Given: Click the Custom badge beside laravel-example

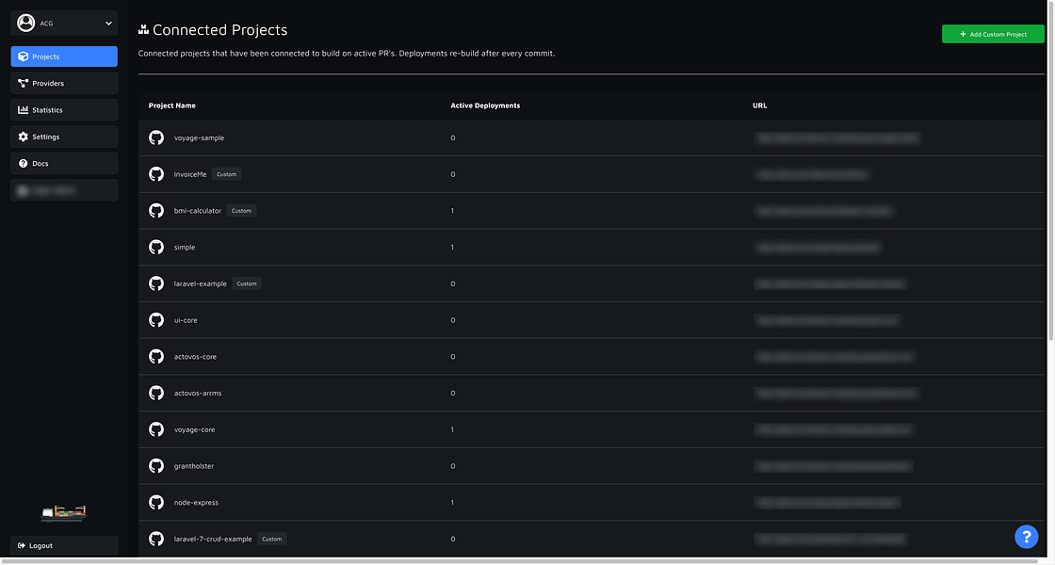Looking at the screenshot, I should pos(247,283).
